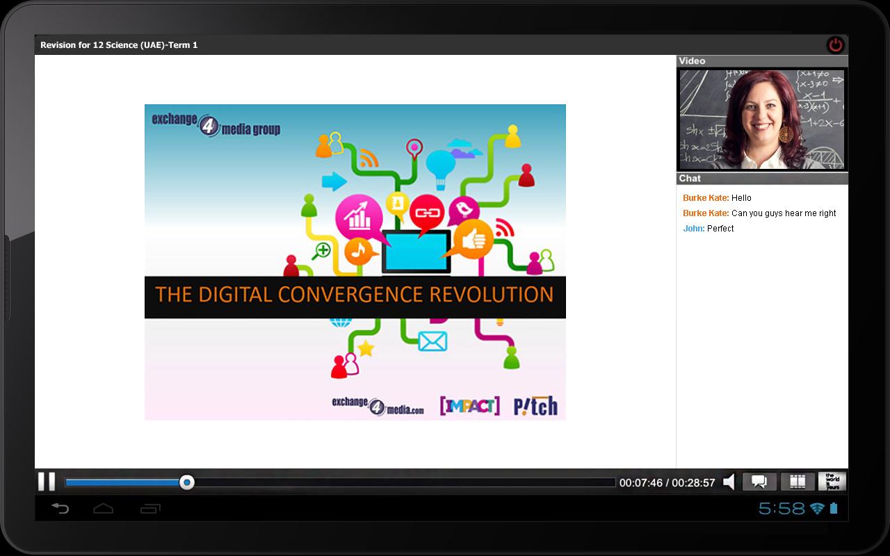Select the title 'Revision for 12 Science (UAE)-Term 1'
890x556 pixels.
119,44
